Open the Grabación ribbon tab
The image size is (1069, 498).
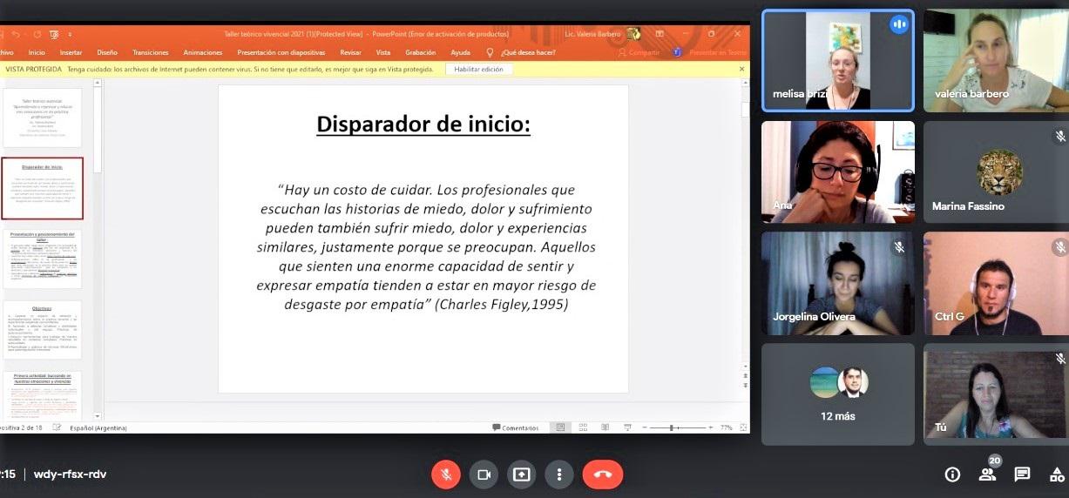(421, 52)
